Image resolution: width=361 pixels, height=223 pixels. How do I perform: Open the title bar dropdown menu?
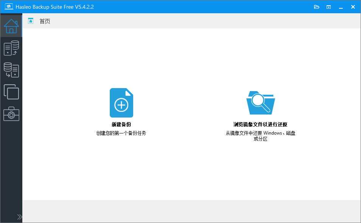coord(329,7)
